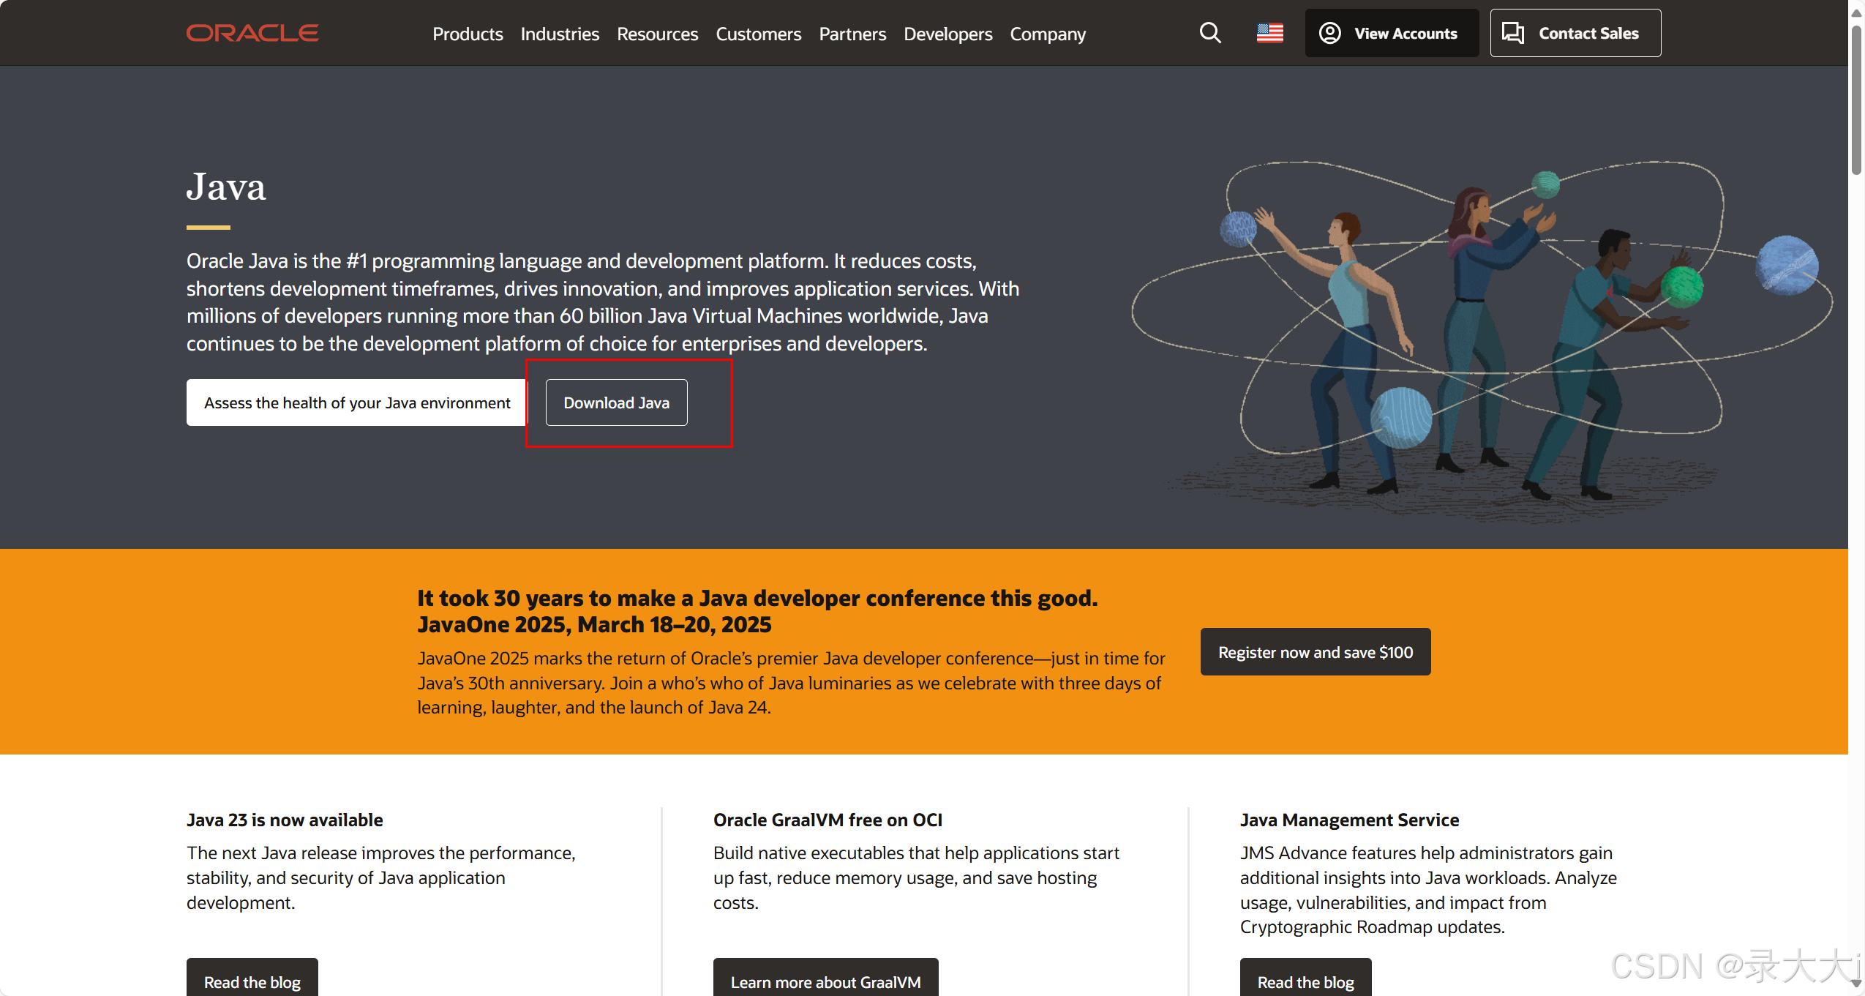The width and height of the screenshot is (1865, 996).
Task: Click the US flag country selector
Action: tap(1269, 33)
